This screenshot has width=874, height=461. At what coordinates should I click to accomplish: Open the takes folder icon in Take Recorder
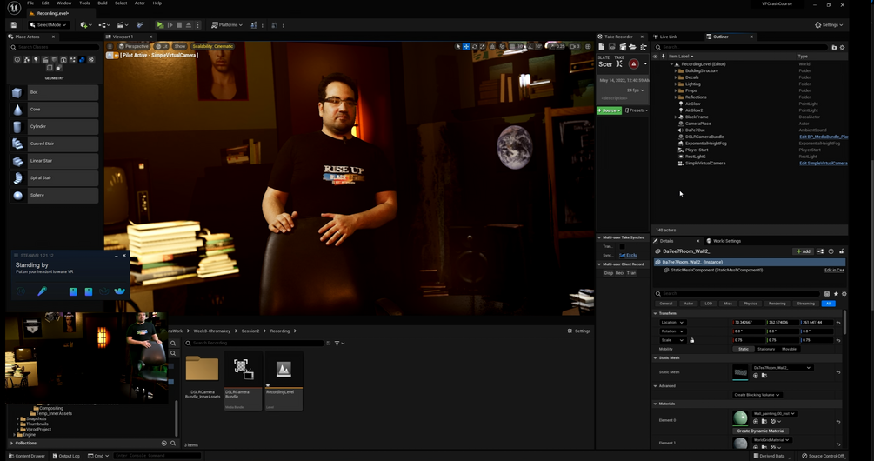(632, 47)
